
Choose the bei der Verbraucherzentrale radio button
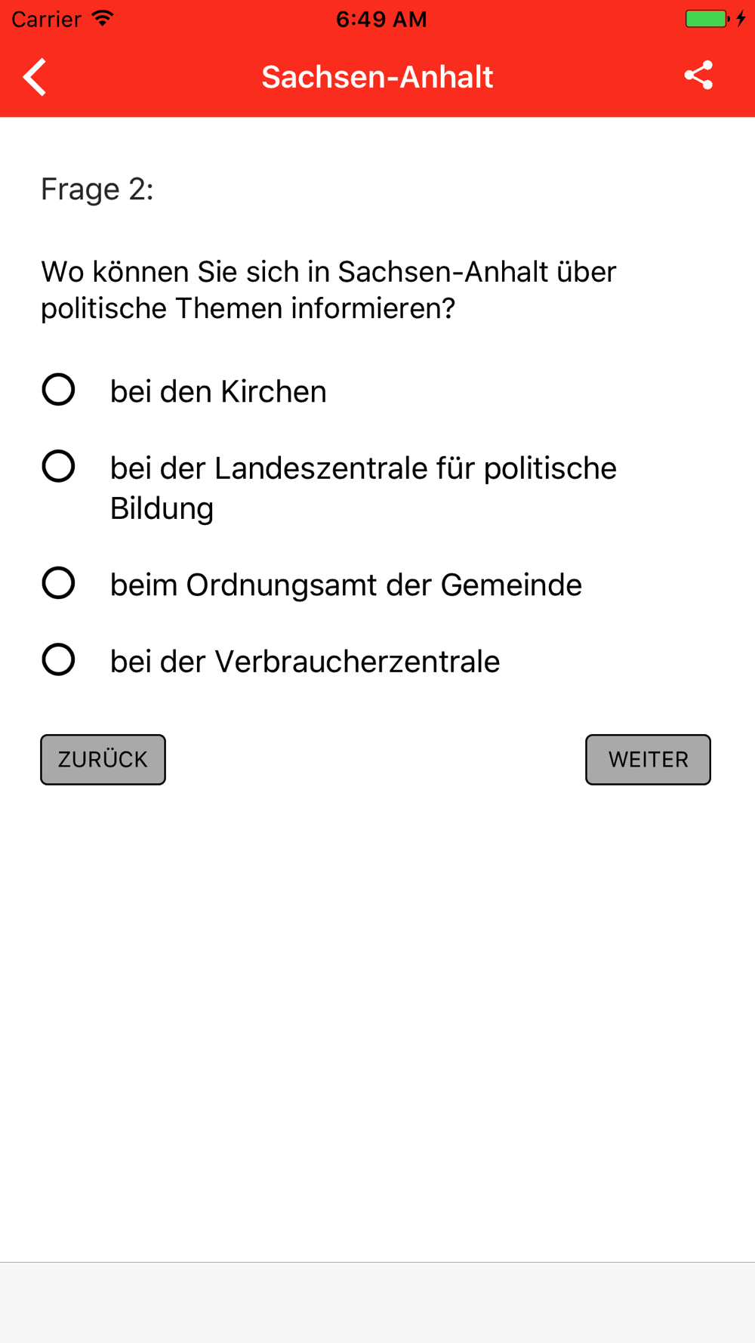pyautogui.click(x=58, y=659)
